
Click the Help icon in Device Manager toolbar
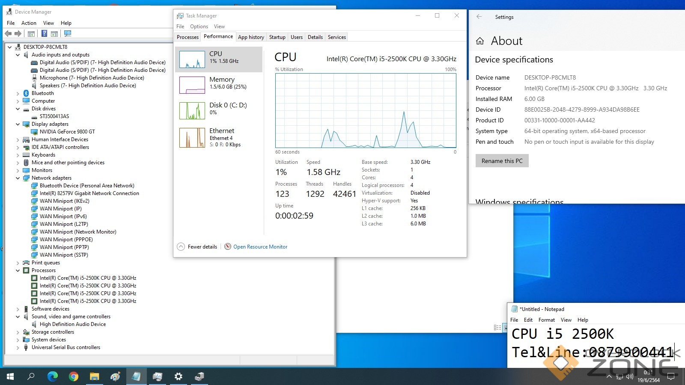click(44, 34)
